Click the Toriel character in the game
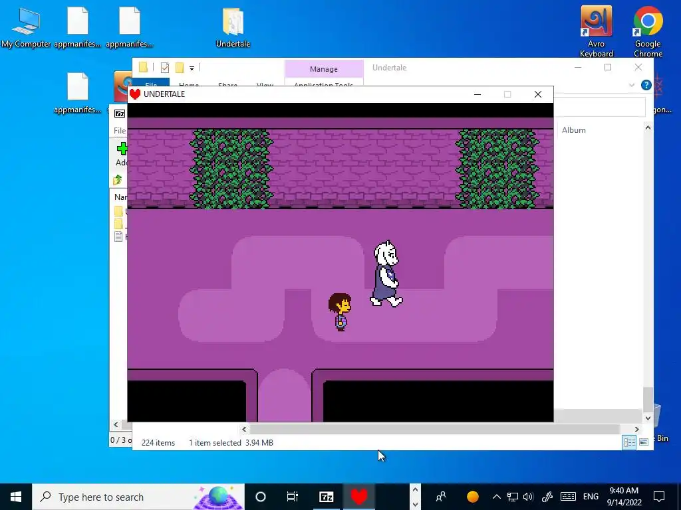Image resolution: width=681 pixels, height=510 pixels. click(386, 274)
